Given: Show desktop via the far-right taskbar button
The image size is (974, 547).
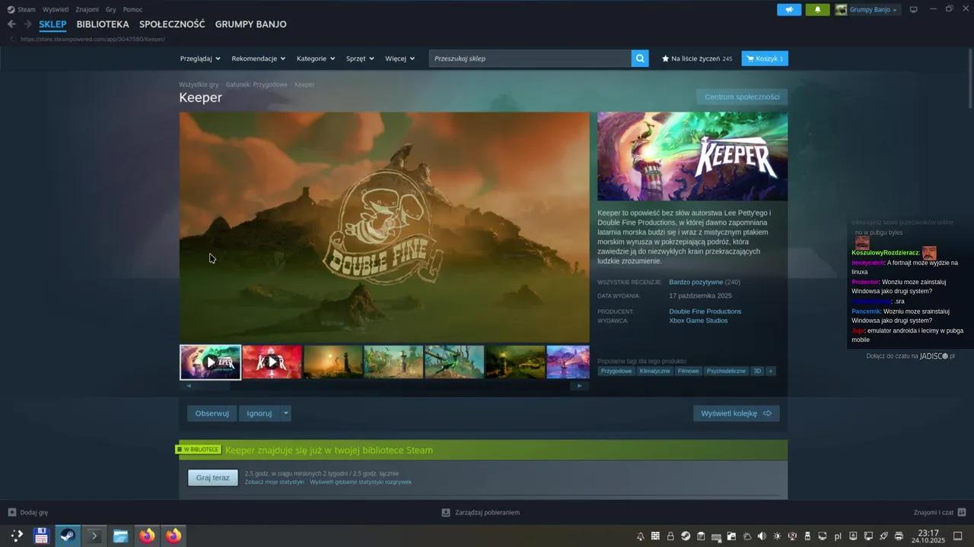Looking at the screenshot, I should [958, 536].
